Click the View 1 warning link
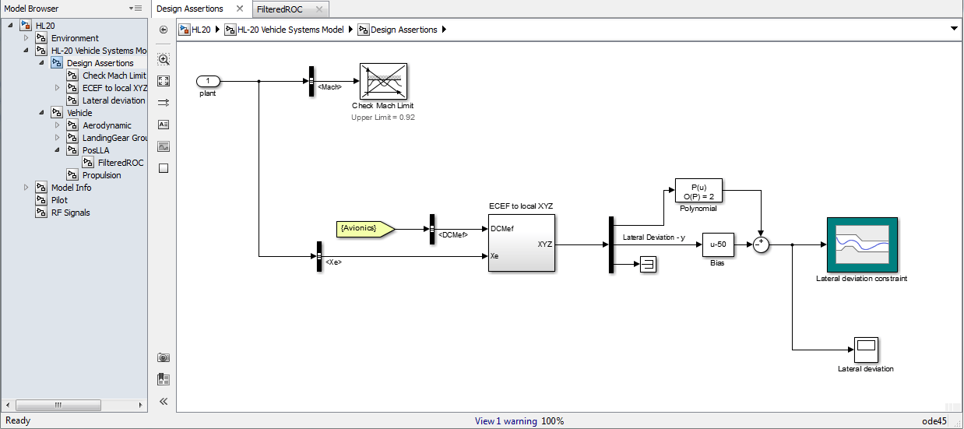 click(x=506, y=421)
